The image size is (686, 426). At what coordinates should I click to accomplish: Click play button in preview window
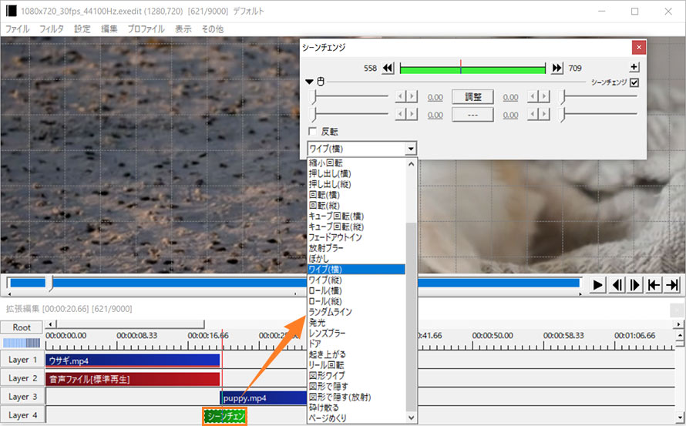coord(597,285)
